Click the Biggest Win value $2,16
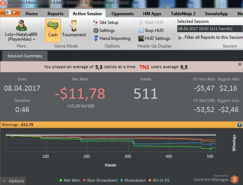 tap(228, 88)
